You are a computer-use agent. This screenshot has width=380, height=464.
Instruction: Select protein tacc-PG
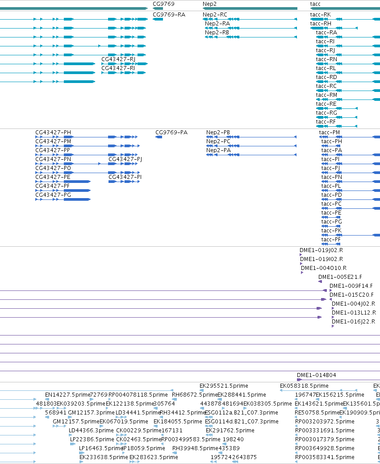click(332, 221)
